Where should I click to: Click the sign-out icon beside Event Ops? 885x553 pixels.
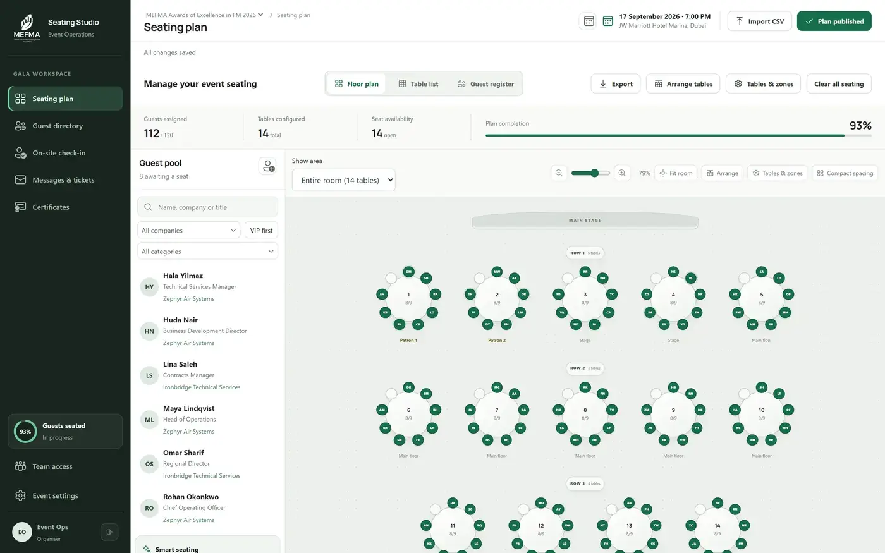tap(109, 532)
